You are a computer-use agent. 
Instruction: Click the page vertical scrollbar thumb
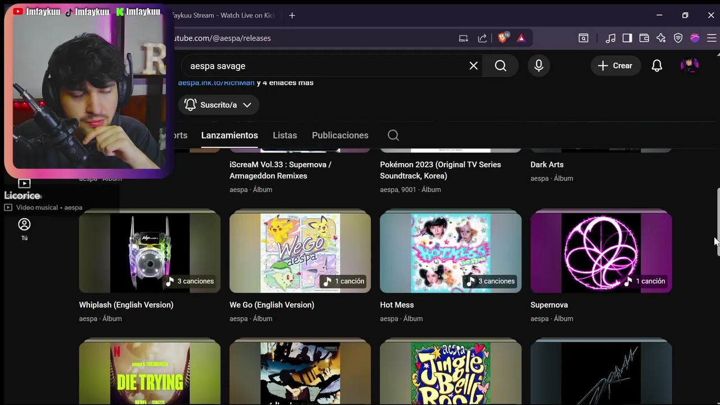click(x=718, y=222)
